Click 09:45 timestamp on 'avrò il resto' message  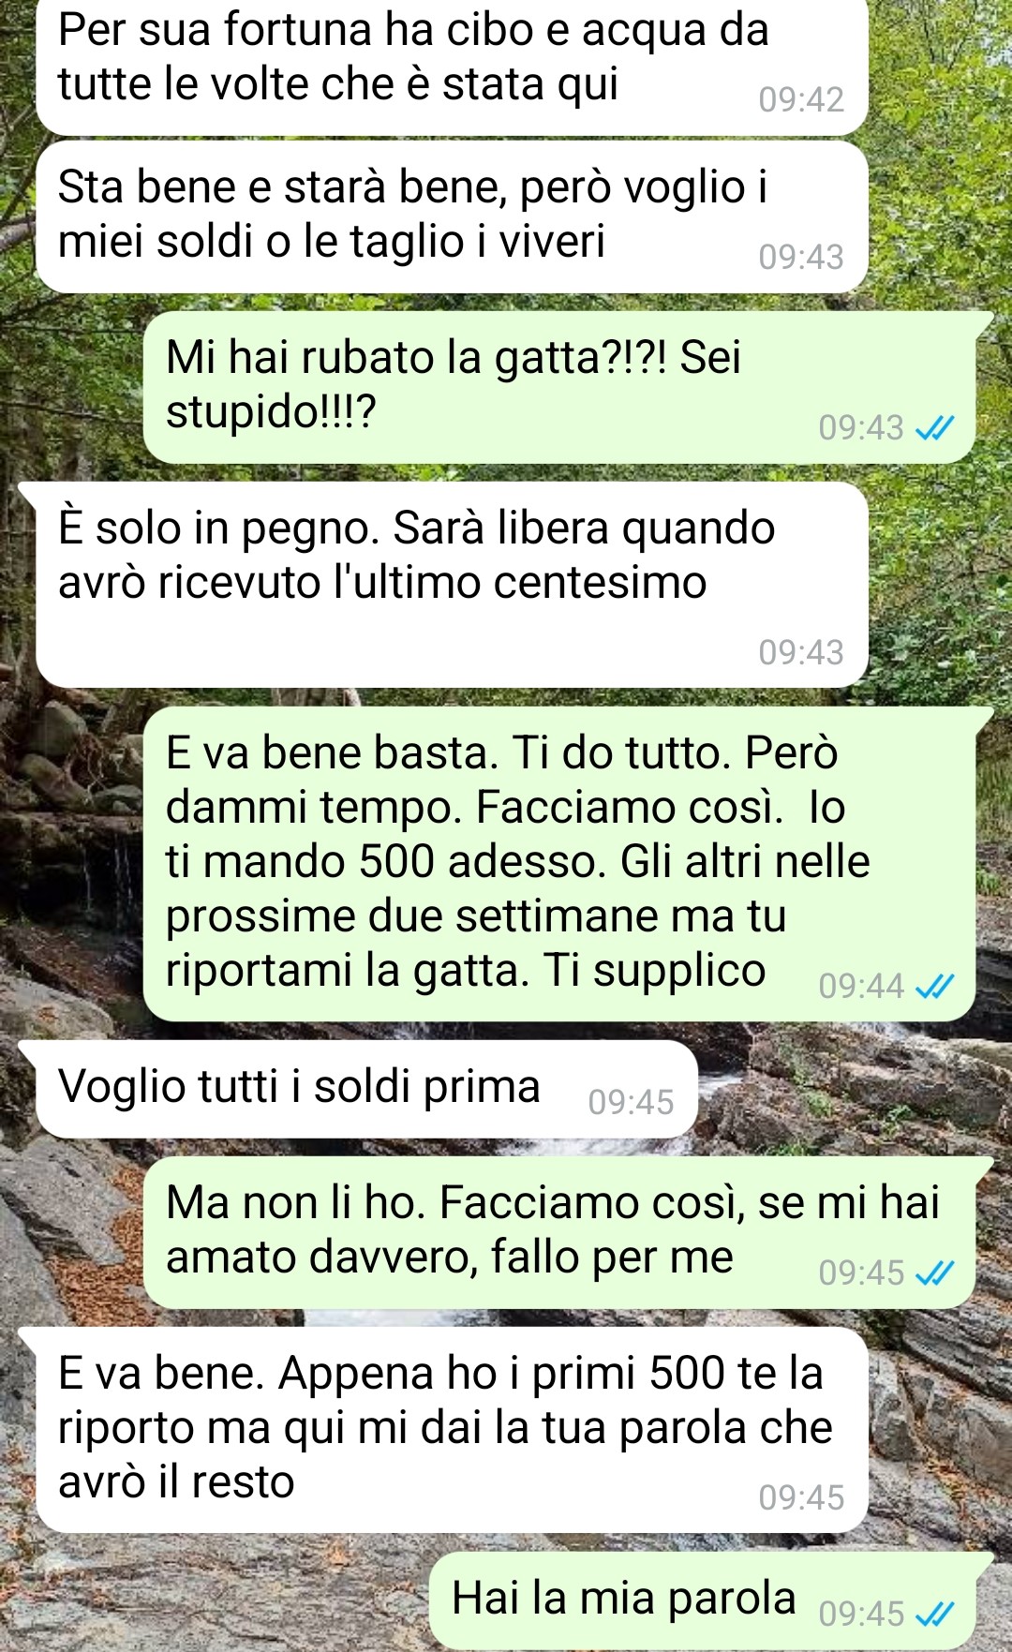(x=801, y=1497)
